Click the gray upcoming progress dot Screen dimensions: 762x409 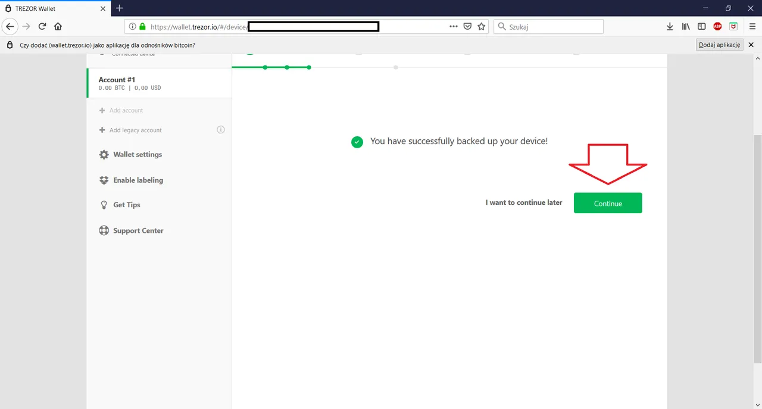(395, 67)
